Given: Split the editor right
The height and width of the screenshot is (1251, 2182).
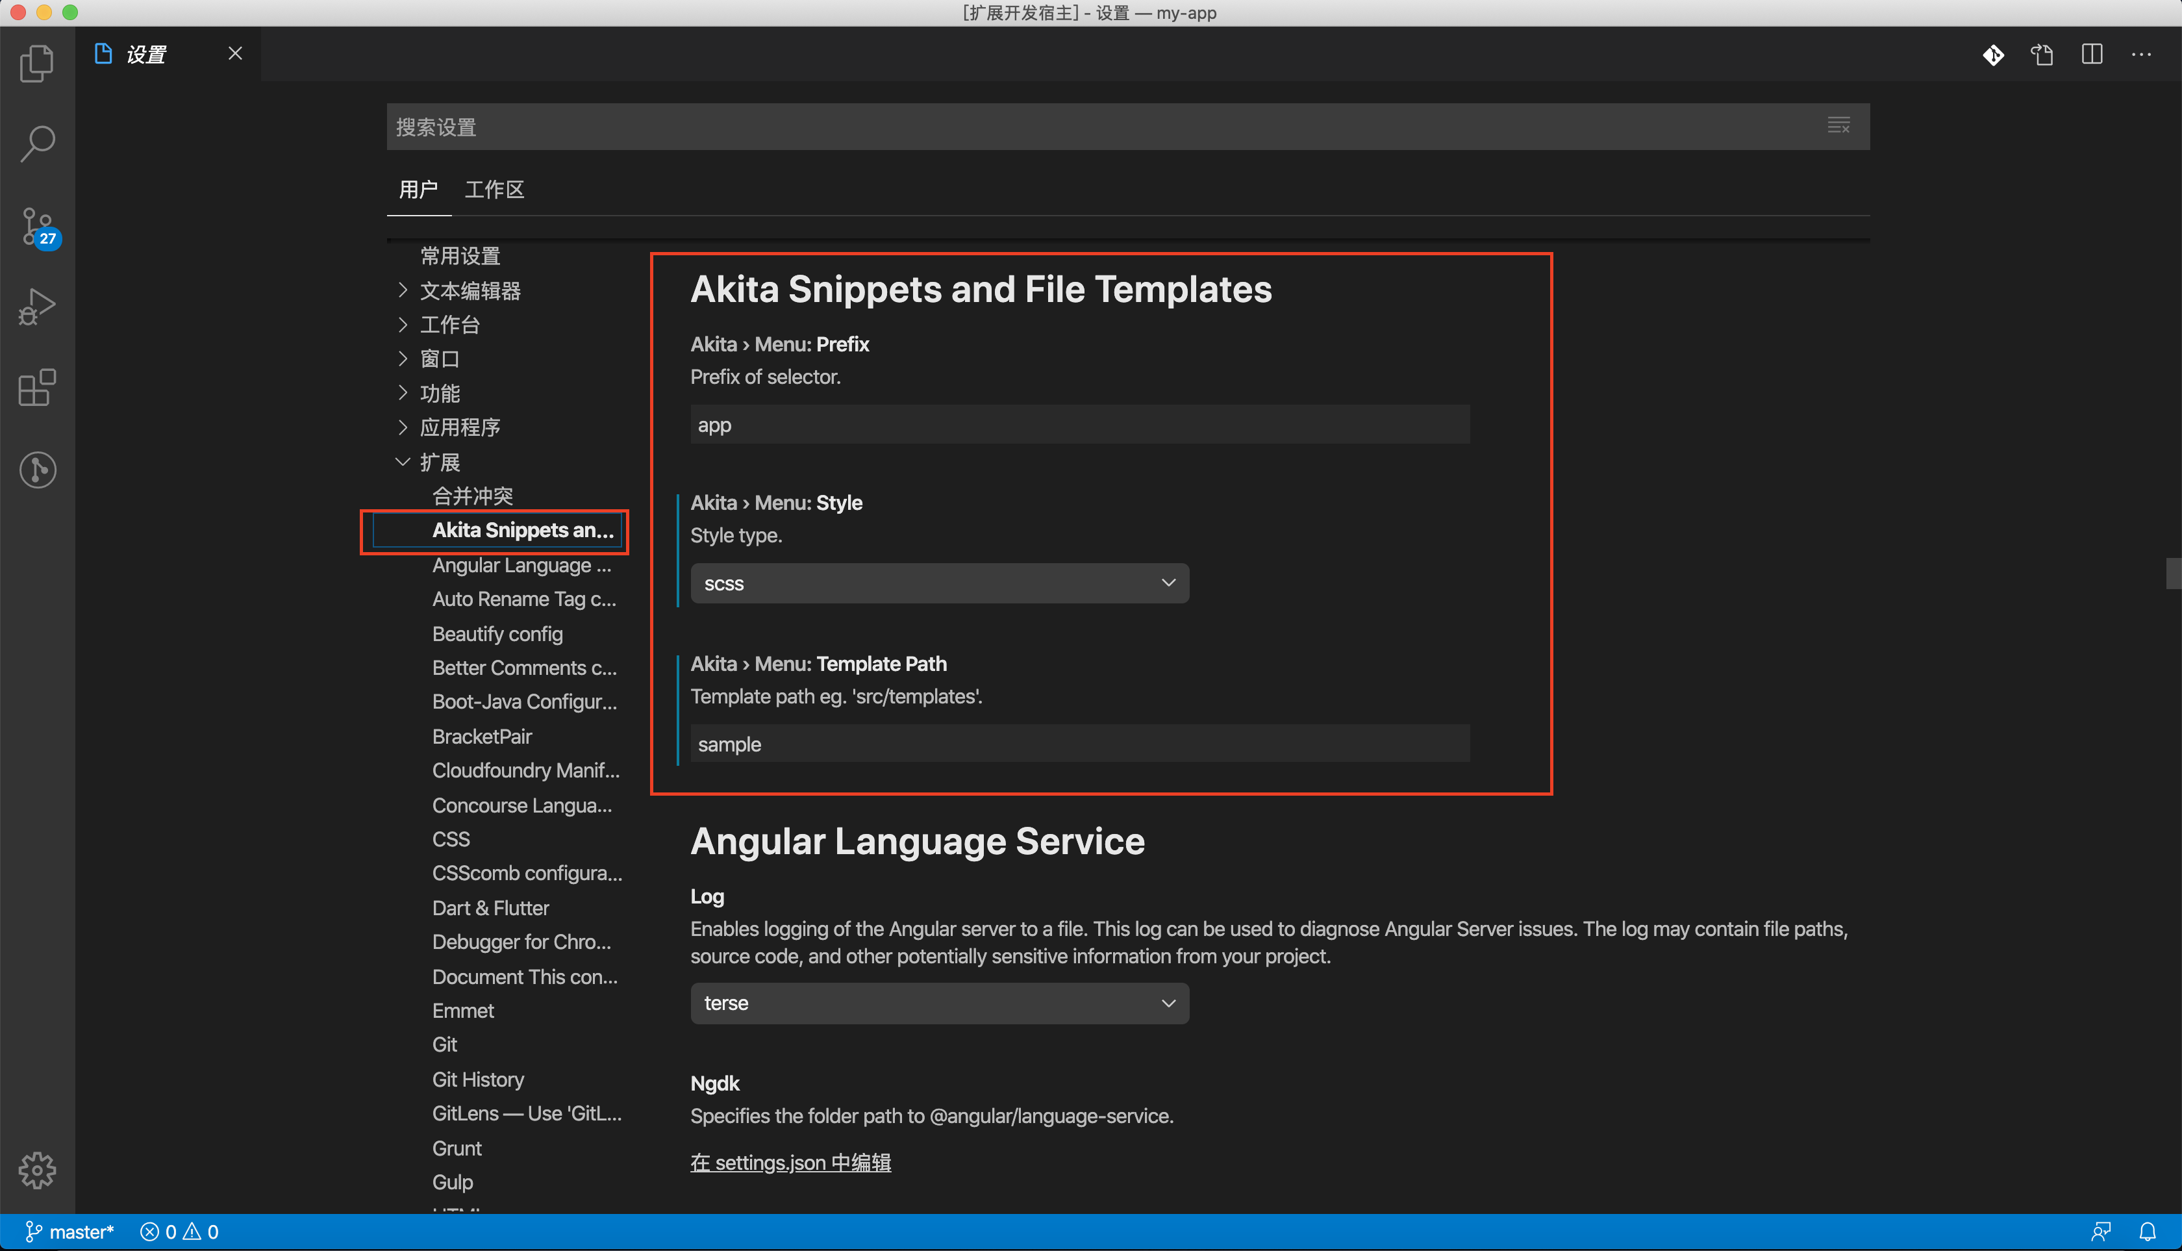Looking at the screenshot, I should tap(2092, 55).
